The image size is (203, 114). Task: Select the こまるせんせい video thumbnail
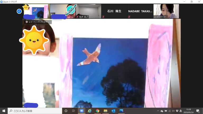[166, 11]
